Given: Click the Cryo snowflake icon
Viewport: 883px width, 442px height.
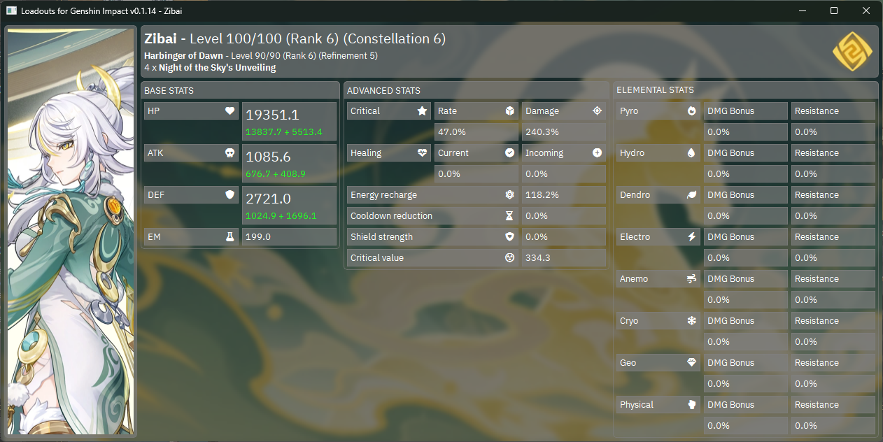Looking at the screenshot, I should 692,321.
